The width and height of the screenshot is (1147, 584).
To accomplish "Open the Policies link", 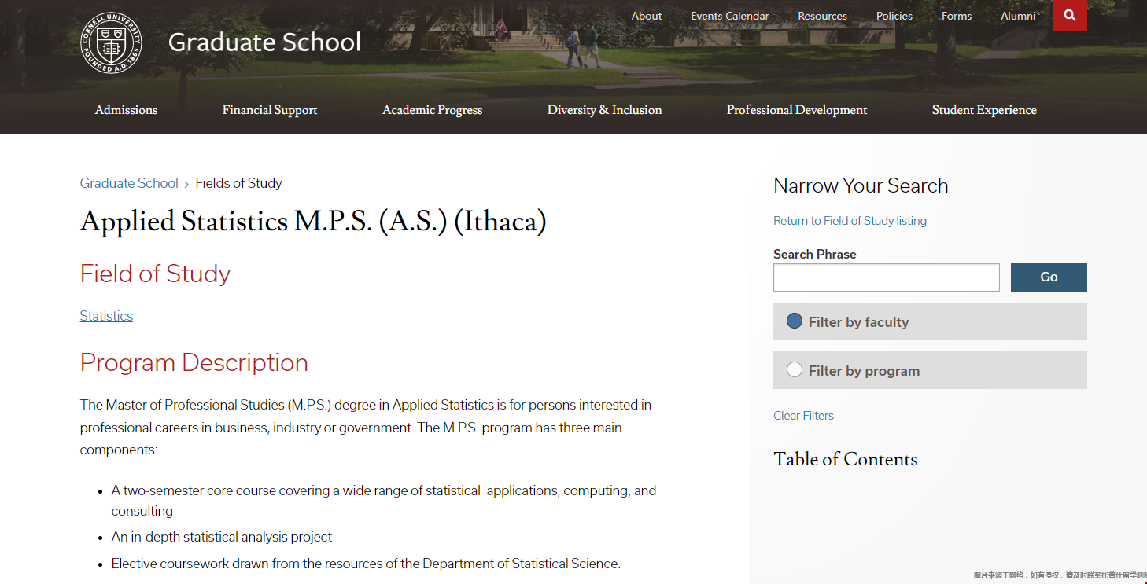I will pos(894,16).
